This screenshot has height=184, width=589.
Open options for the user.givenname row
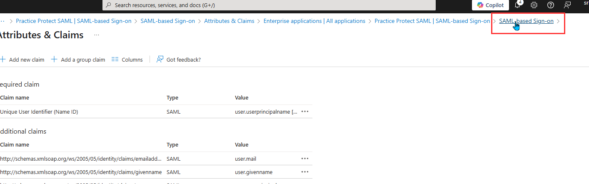point(305,172)
